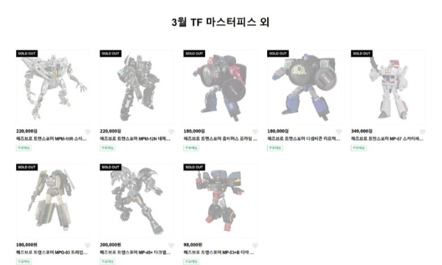Toggle wishlist heart for Optimus Prime camera figure
Image resolution: width=442 pixels, height=265 pixels.
pyautogui.click(x=255, y=132)
